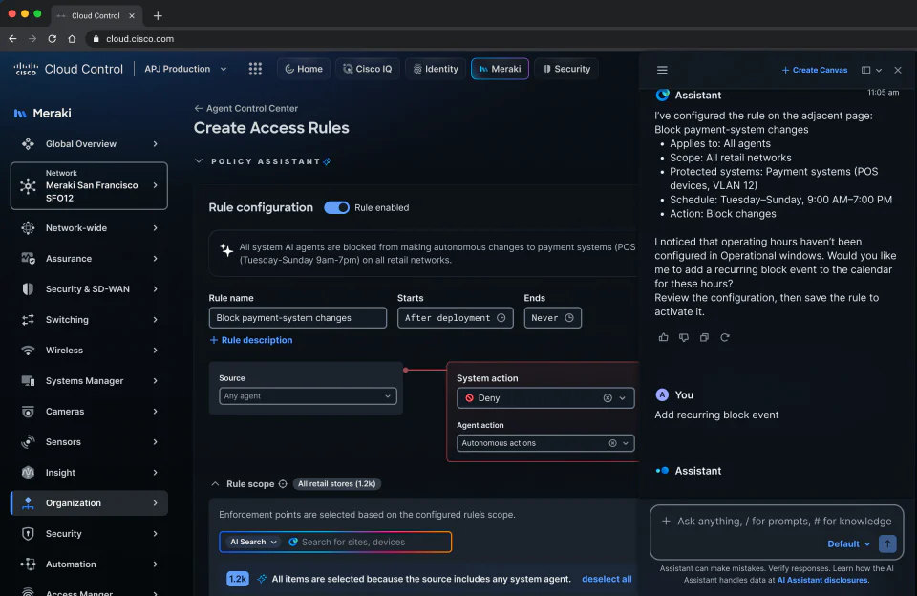Click the send arrow in chat box
Image resolution: width=917 pixels, height=596 pixels.
tap(887, 543)
